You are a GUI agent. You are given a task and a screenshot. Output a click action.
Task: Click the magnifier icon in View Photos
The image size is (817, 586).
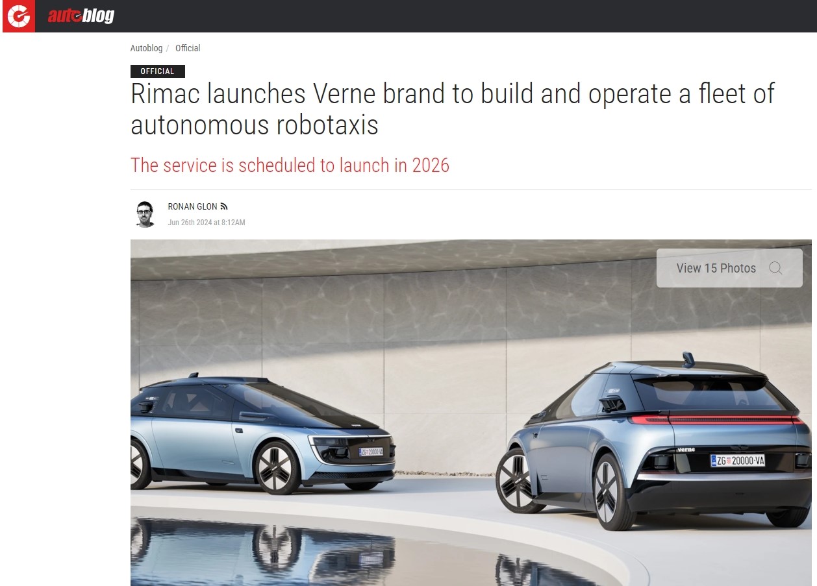(775, 268)
